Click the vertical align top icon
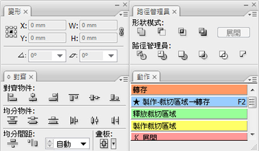This screenshot has height=151, width=259. 74,97
